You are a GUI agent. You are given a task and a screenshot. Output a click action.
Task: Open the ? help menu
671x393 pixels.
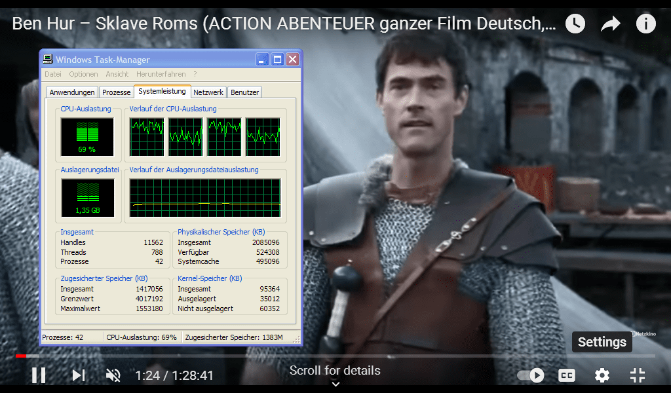[195, 74]
